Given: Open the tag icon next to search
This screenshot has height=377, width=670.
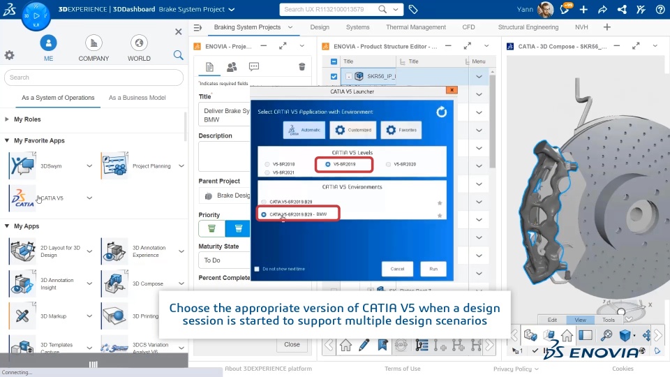Looking at the screenshot, I should click(412, 9).
